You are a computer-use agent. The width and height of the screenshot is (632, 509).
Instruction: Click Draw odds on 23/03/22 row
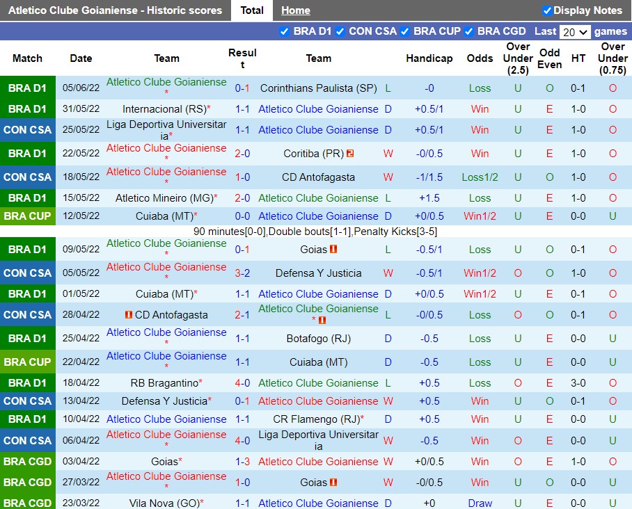(480, 503)
